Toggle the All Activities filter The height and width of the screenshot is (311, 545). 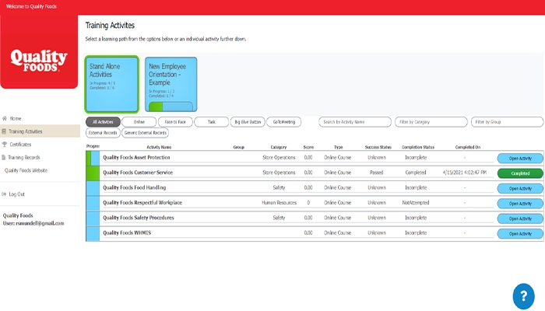(102, 122)
